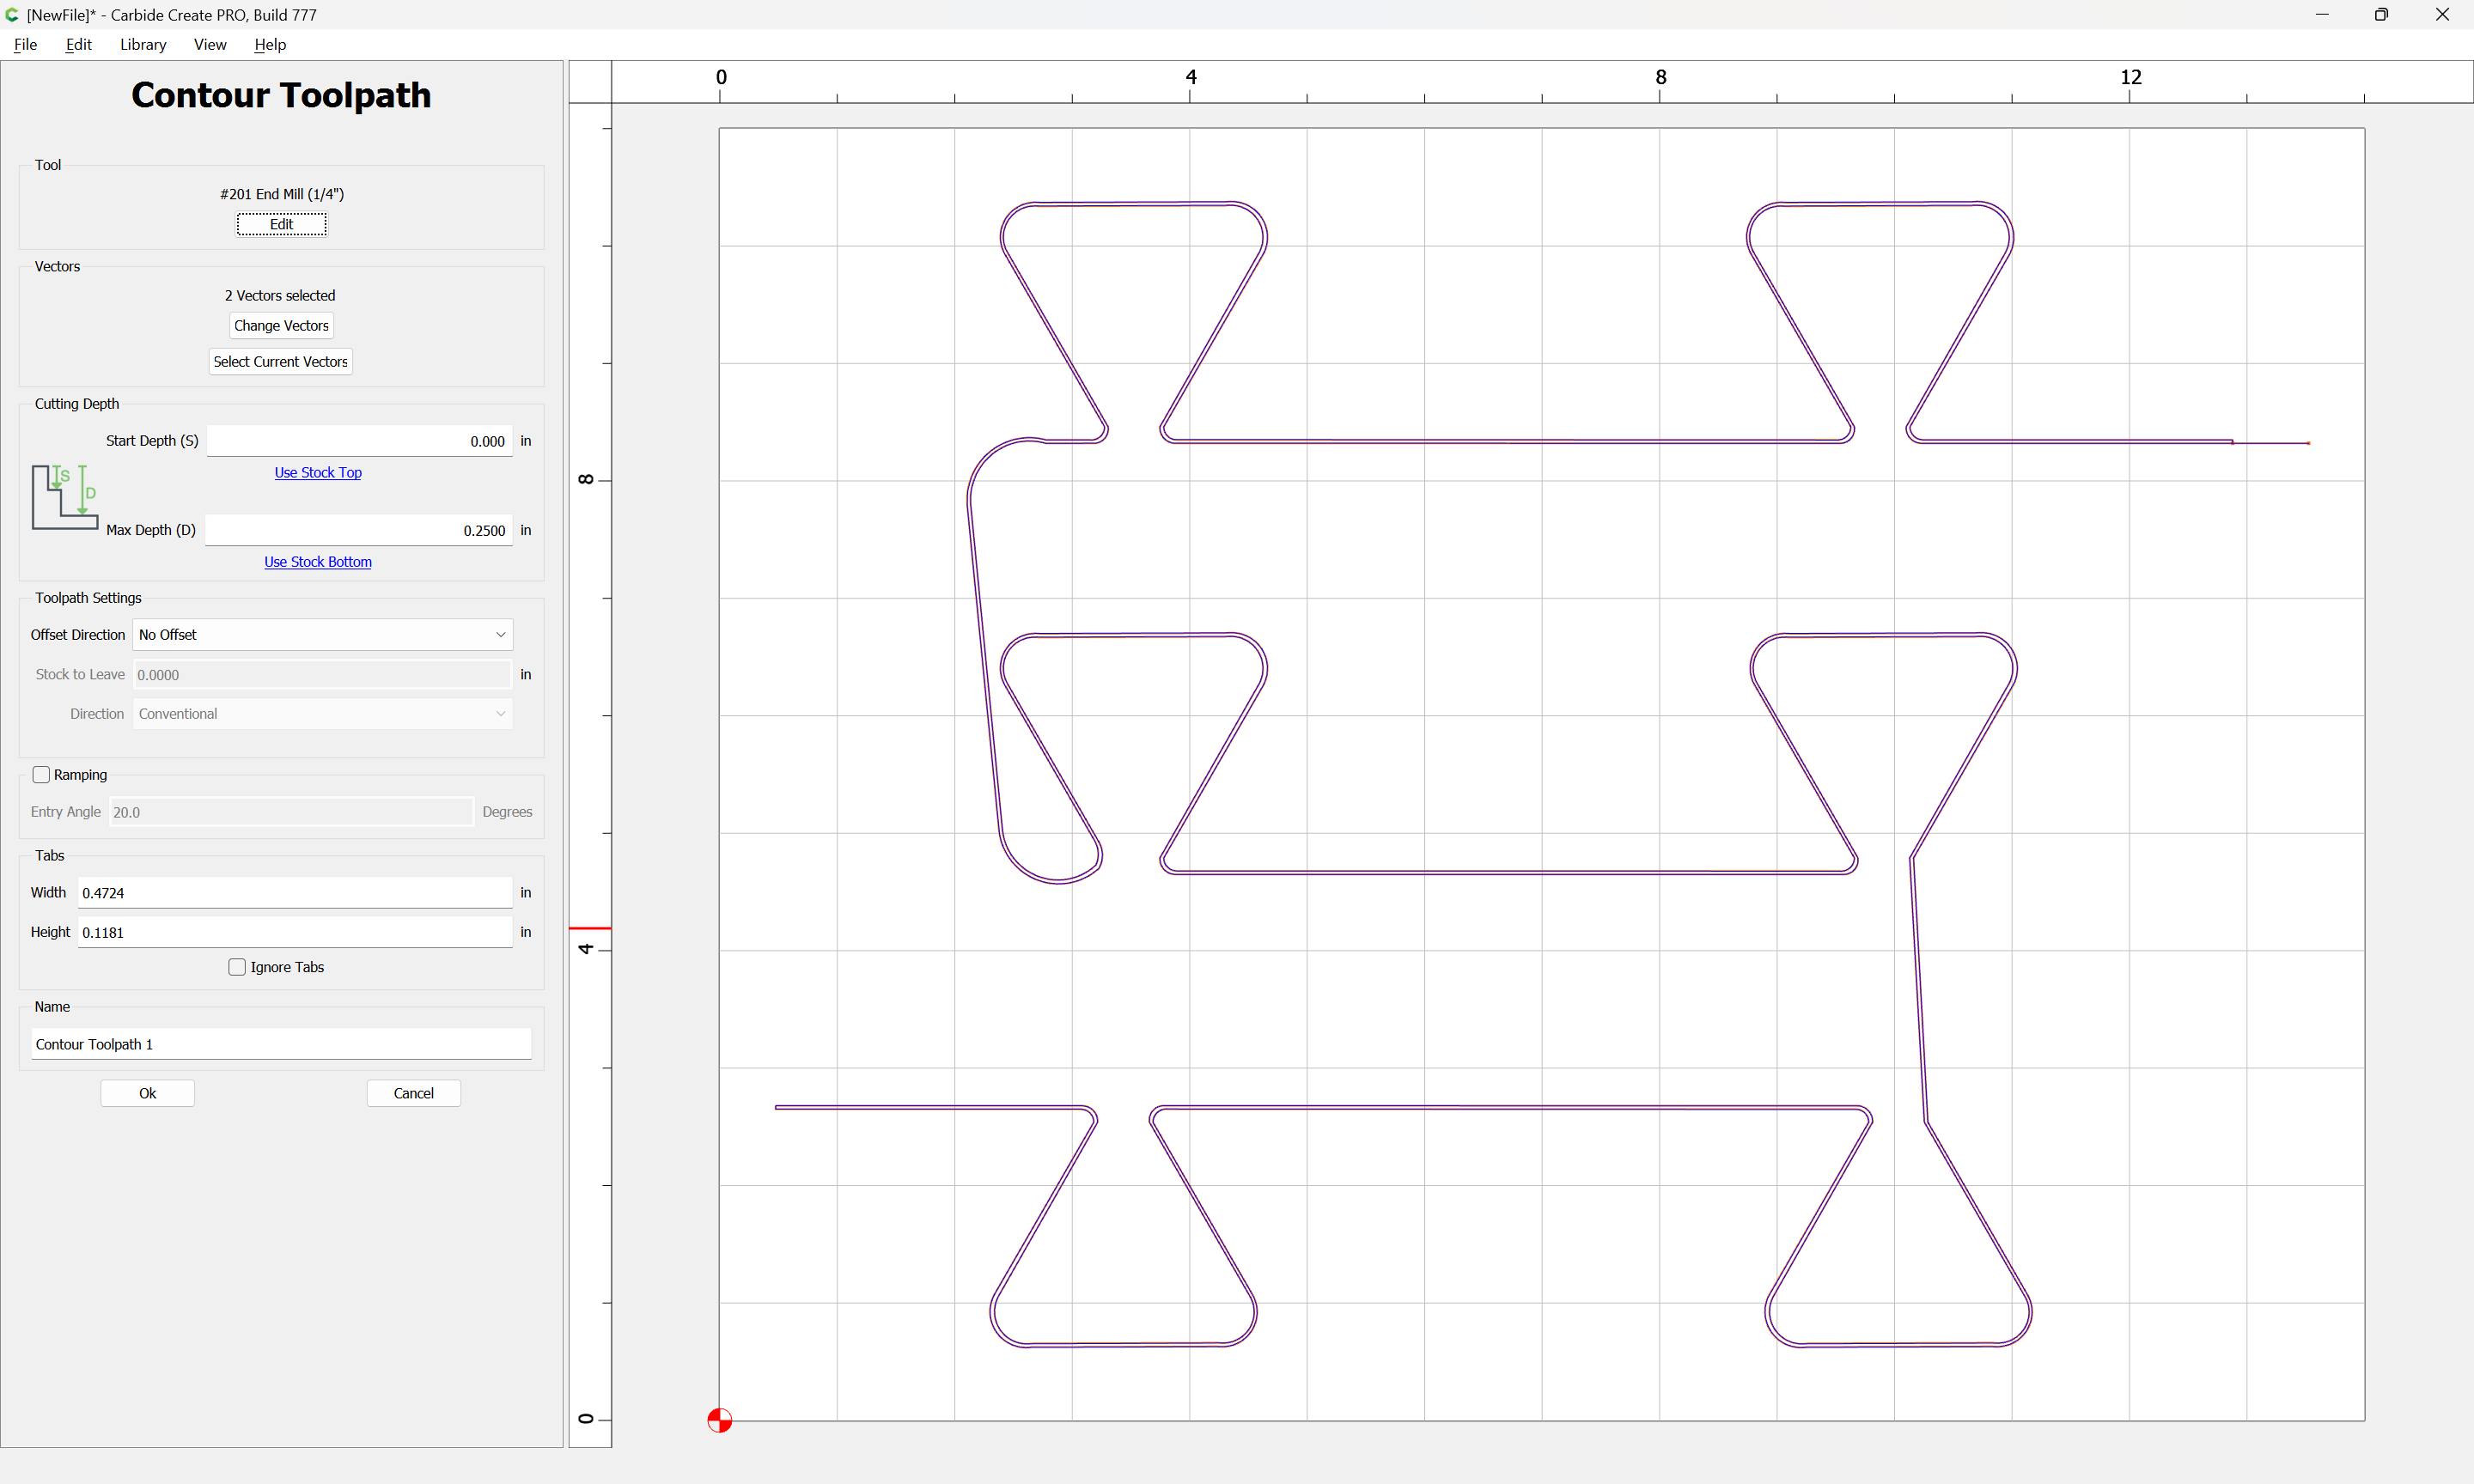Click the Max Depth input field
This screenshot has width=2474, height=1484.
click(x=359, y=530)
